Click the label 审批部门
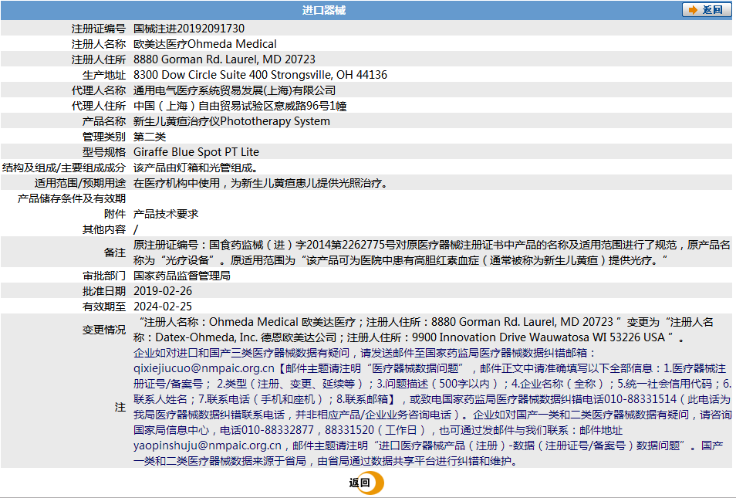Image resolution: width=736 pixels, height=498 pixels. pos(104,276)
